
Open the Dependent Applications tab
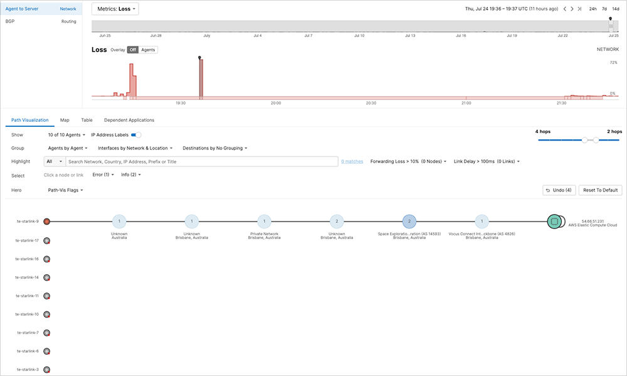tap(129, 120)
